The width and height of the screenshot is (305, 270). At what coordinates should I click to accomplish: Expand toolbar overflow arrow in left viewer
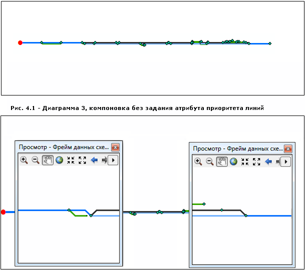[x=113, y=160]
